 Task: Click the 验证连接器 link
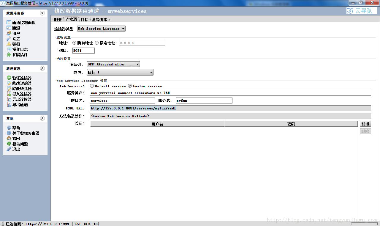pyautogui.click(x=22, y=78)
